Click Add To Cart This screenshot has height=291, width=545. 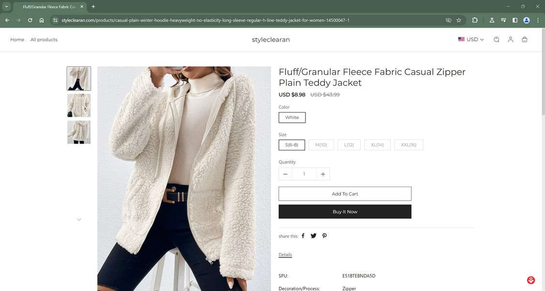(344, 193)
